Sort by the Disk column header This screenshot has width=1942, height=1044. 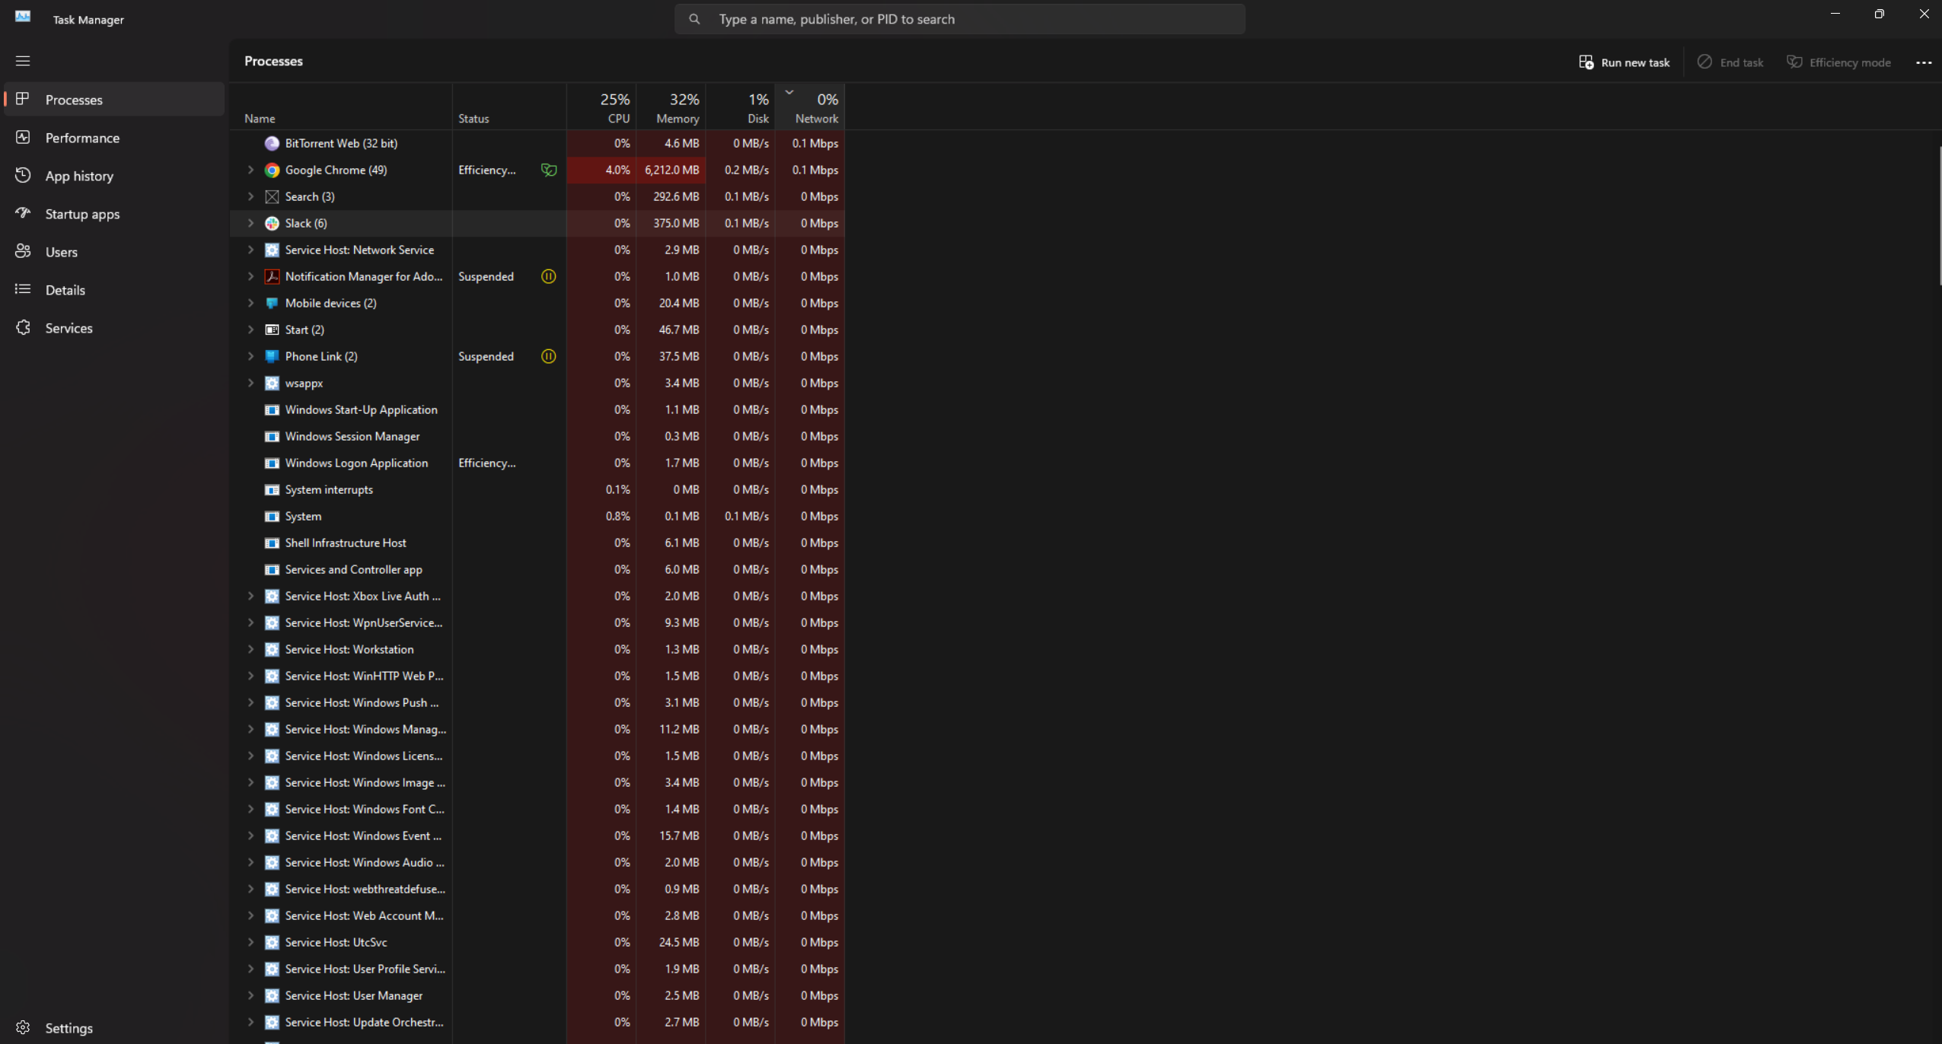pyautogui.click(x=740, y=107)
